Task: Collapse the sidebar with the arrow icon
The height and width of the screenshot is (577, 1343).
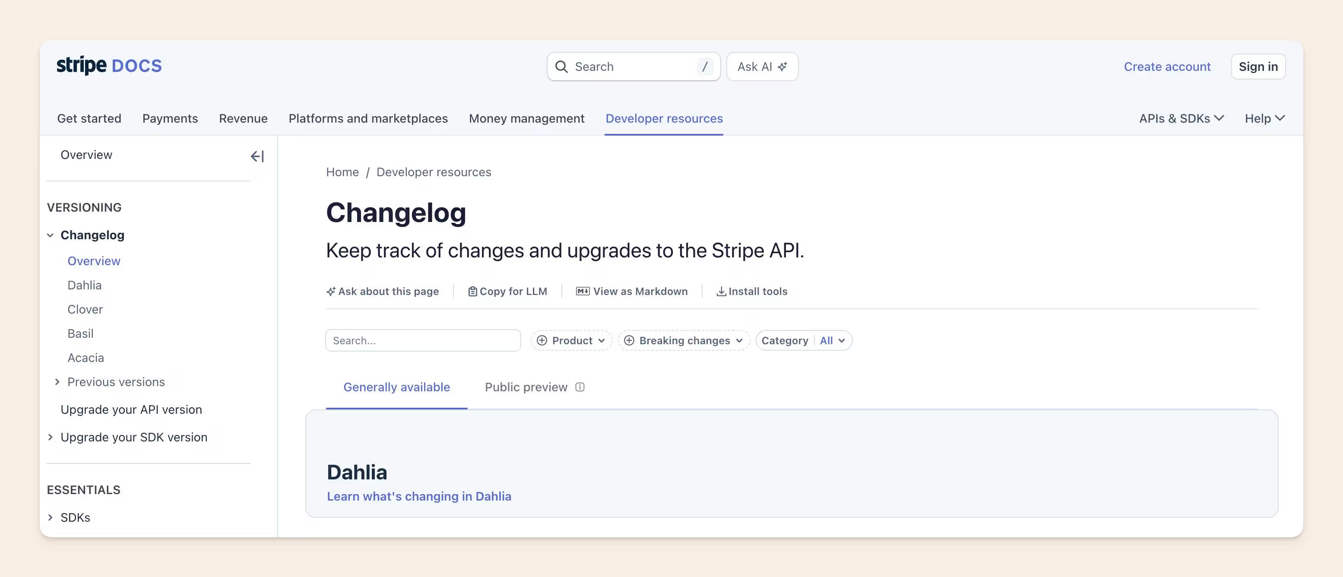Action: click(257, 156)
